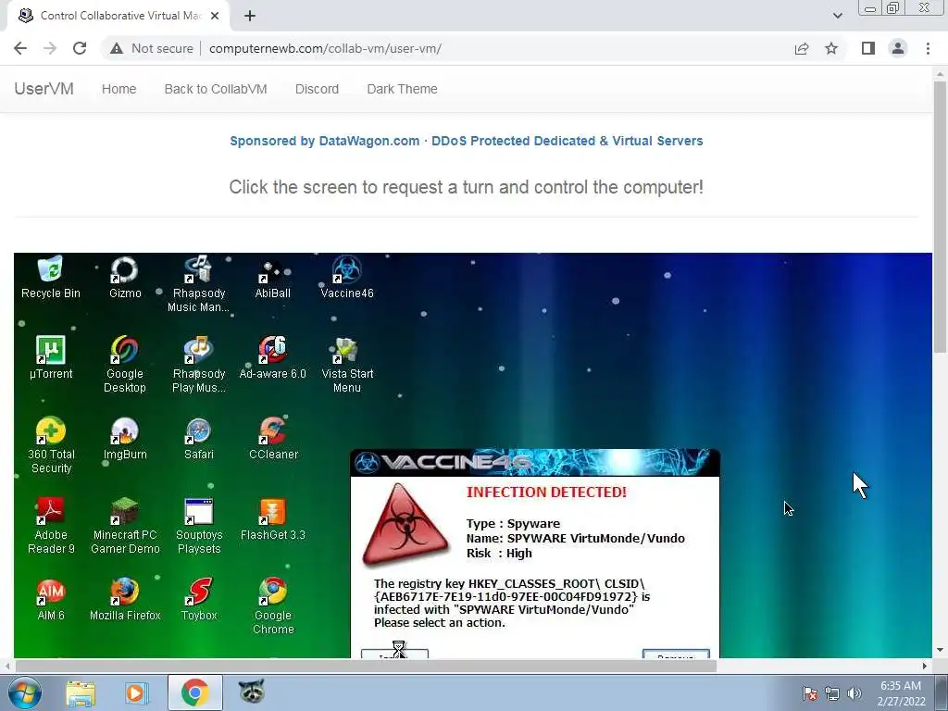Open the Google Desktop shortcut
The height and width of the screenshot is (711, 948).
(125, 365)
